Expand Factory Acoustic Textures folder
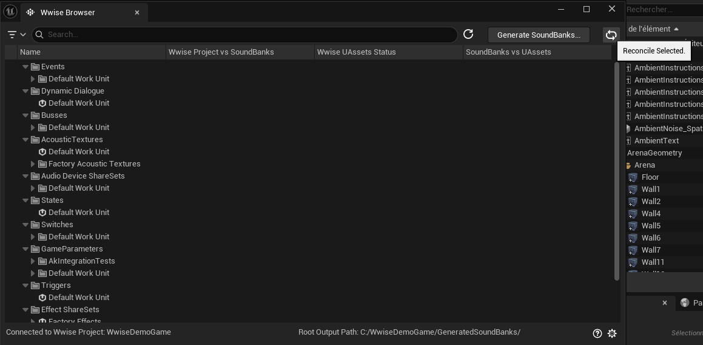This screenshot has width=703, height=345. pos(33,164)
